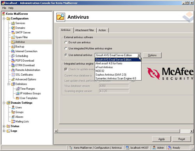Click the Status folder icon
The width and height of the screenshot is (195, 151).
coord(8,126)
